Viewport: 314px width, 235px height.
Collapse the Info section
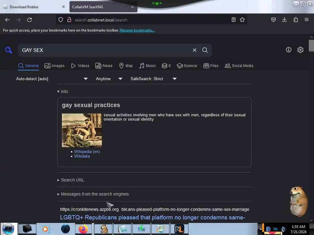tap(63, 91)
